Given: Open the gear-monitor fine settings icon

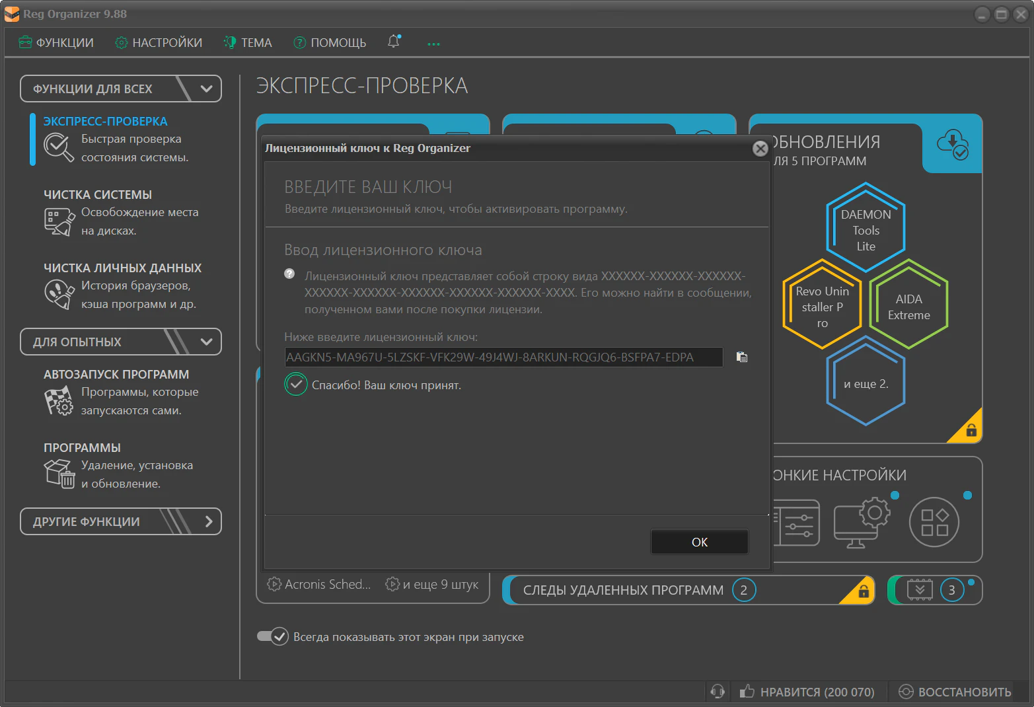Looking at the screenshot, I should tap(862, 522).
